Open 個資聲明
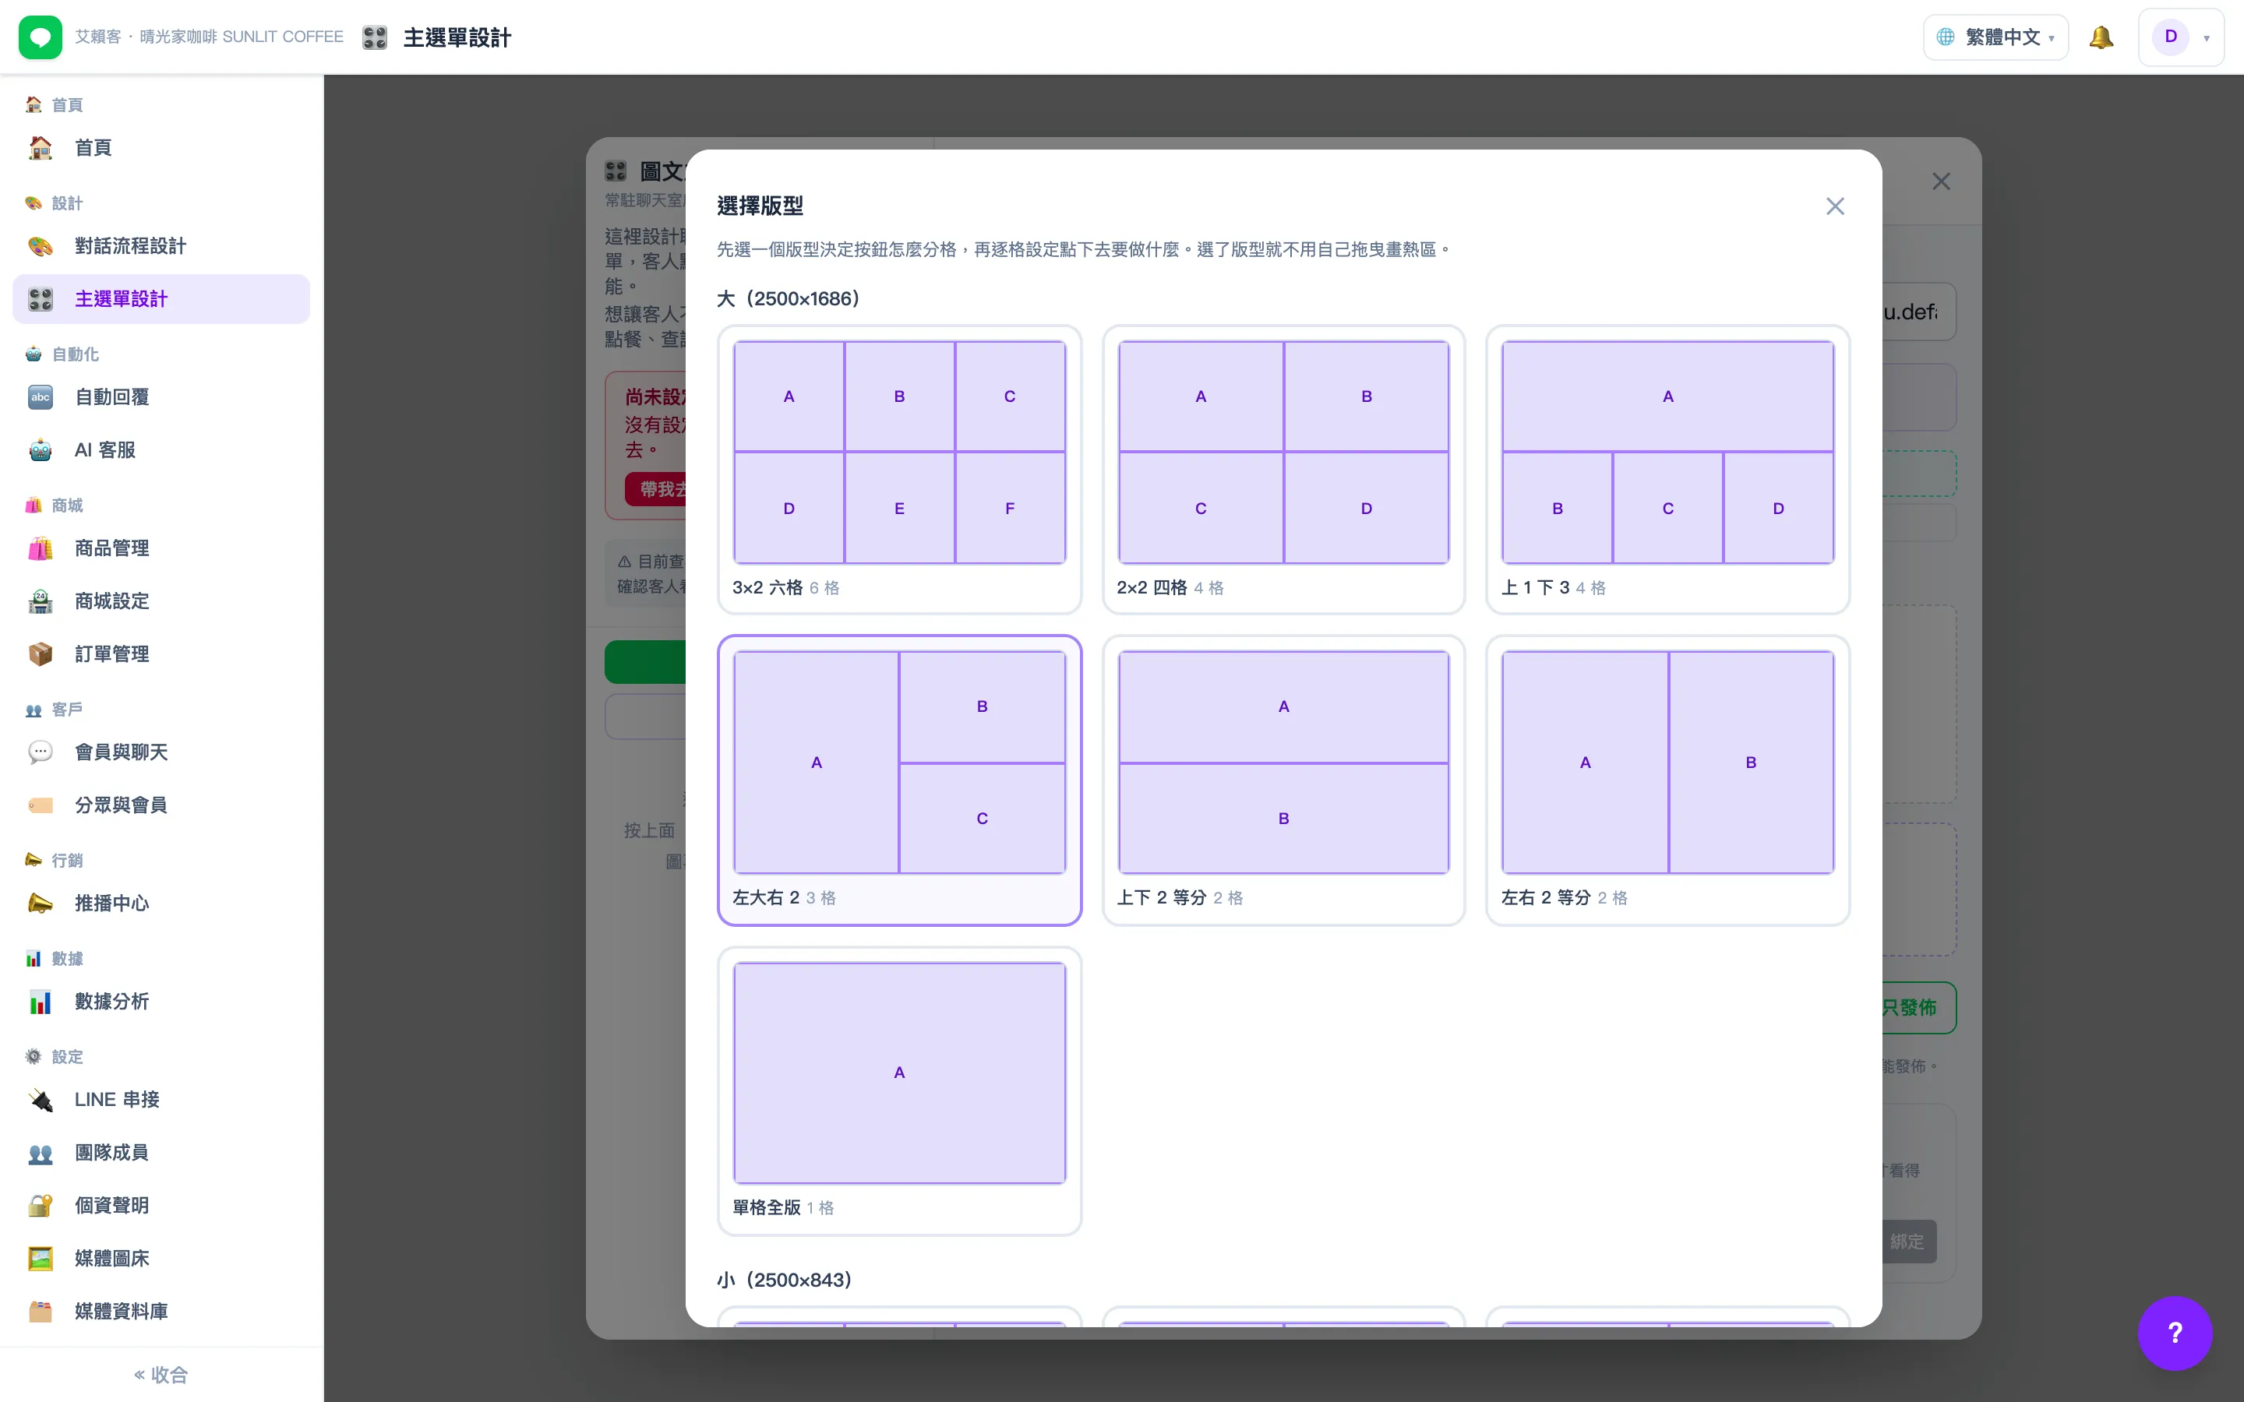This screenshot has height=1402, width=2244. [x=161, y=1206]
